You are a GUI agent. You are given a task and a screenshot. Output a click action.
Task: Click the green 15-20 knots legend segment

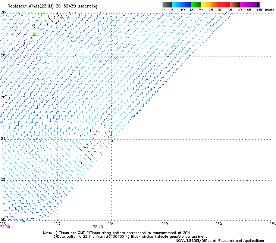tap(196, 4)
